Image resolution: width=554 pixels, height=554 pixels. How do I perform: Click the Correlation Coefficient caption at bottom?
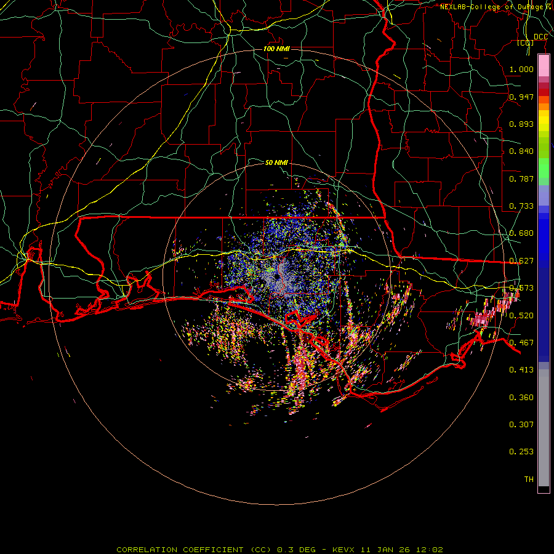pos(279,550)
